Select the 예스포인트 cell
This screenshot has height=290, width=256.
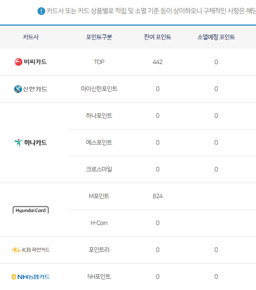point(99,143)
